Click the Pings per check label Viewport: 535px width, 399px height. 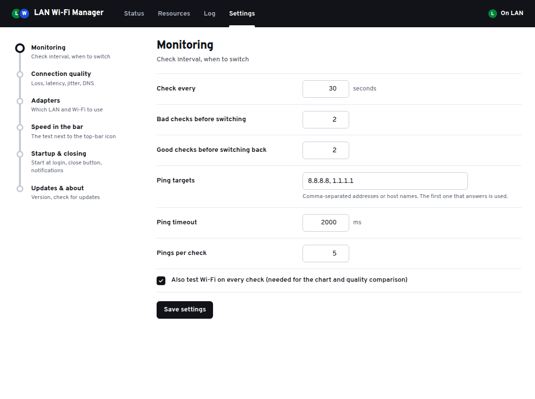click(181, 253)
